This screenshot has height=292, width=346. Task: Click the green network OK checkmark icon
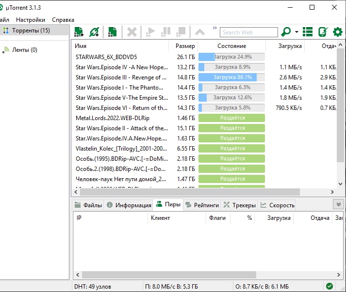330,286
